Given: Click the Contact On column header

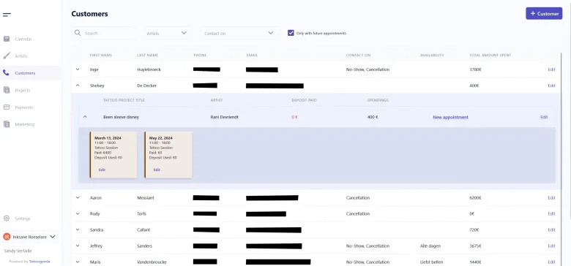Looking at the screenshot, I should [x=358, y=56].
